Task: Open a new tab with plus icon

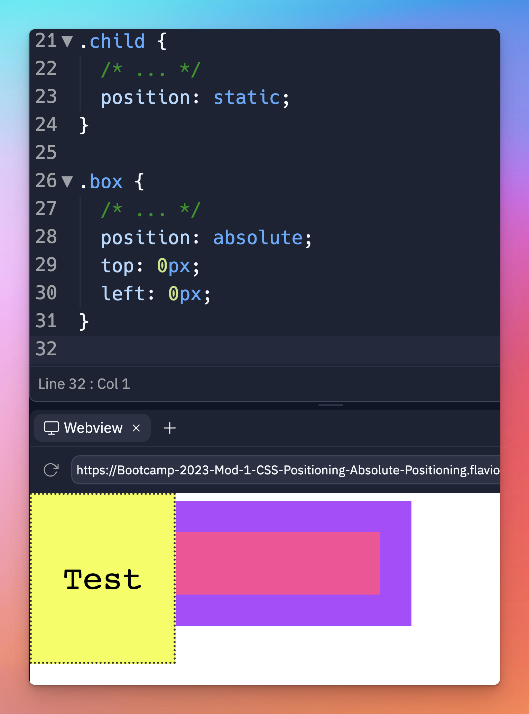Action: (169, 428)
